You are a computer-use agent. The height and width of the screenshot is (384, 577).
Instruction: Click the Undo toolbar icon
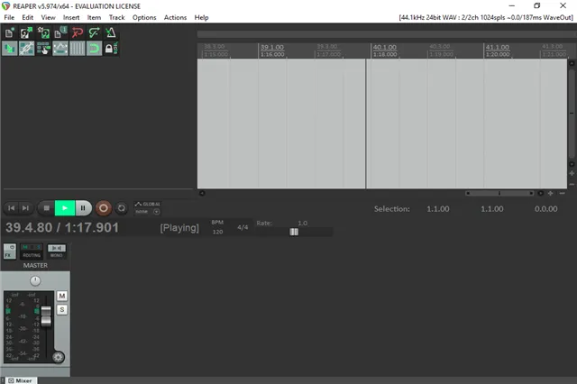click(x=77, y=33)
